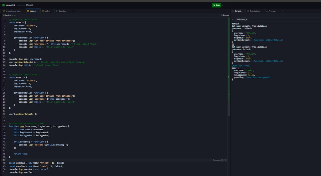
Task: Click the Generate AI prompt on line 47
Action: (220, 160)
